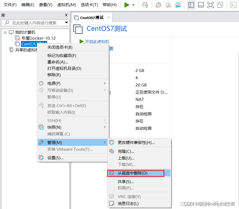Click the CentOS7测试 VM title icon

(x=78, y=29)
